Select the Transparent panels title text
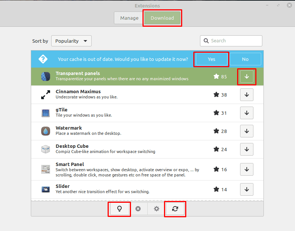 pyautogui.click(x=78, y=74)
